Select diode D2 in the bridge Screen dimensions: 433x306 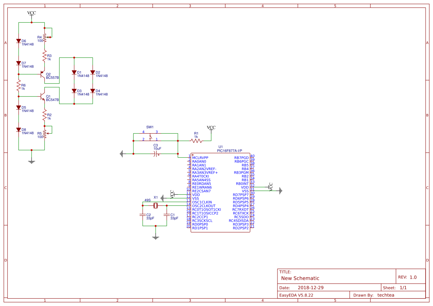(x=93, y=72)
